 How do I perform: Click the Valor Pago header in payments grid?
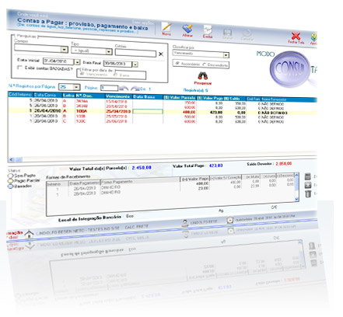[194, 179]
